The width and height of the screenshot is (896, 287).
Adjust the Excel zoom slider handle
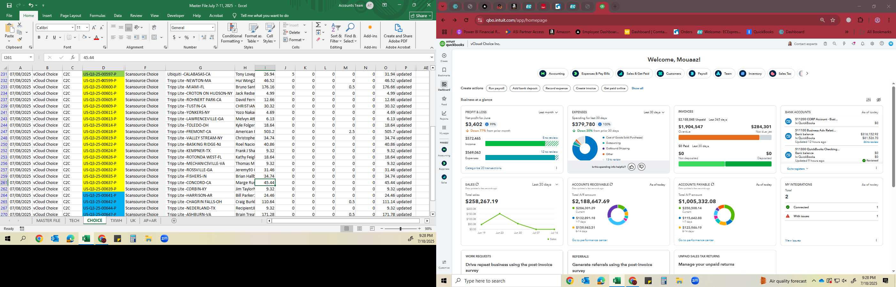(x=400, y=229)
